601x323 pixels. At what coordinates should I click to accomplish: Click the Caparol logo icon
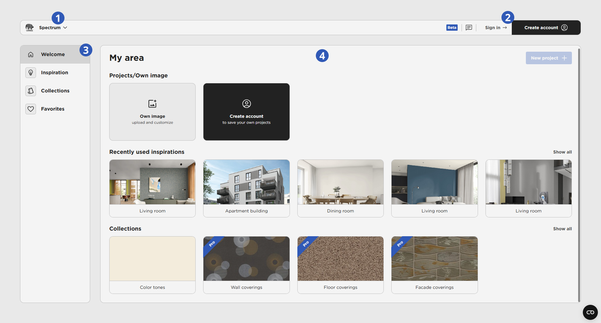click(x=29, y=28)
